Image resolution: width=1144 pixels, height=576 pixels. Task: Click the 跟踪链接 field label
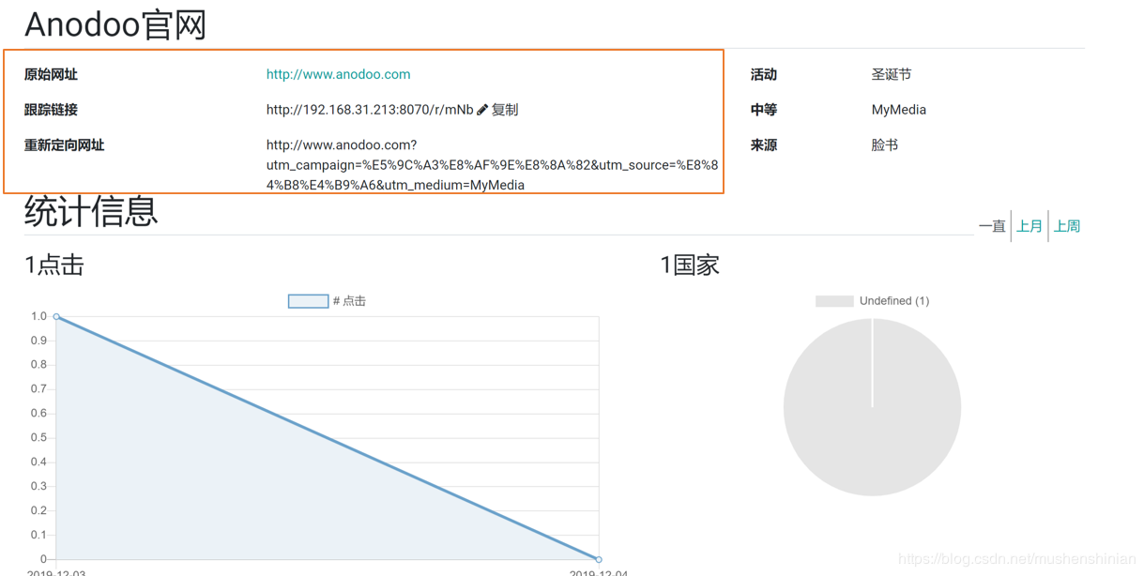(51, 110)
